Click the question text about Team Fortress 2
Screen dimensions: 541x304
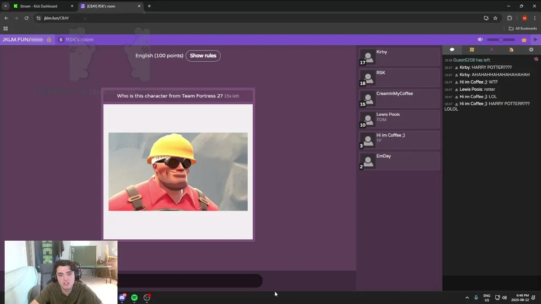pyautogui.click(x=169, y=96)
